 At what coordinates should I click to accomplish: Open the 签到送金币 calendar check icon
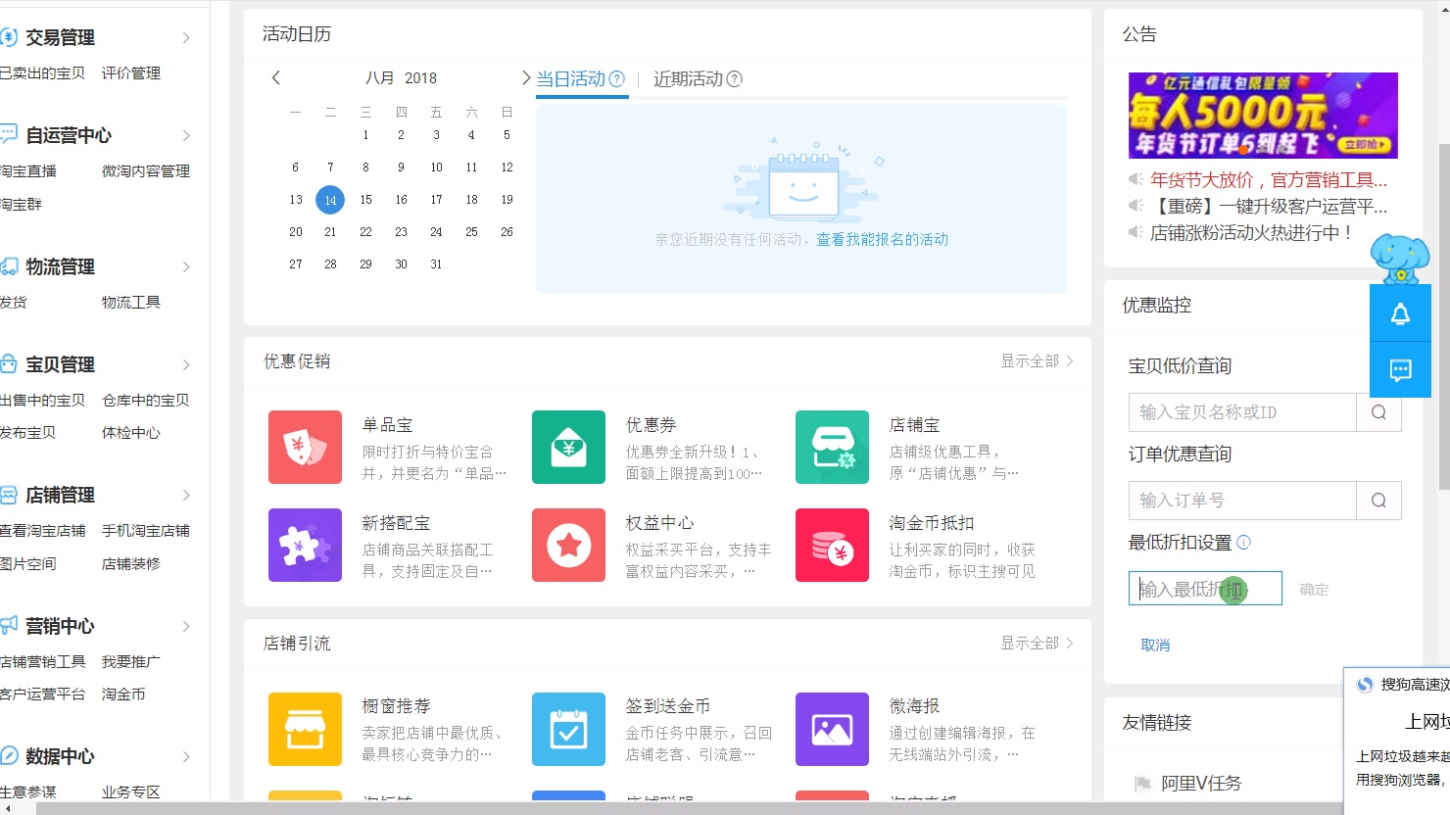tap(568, 729)
